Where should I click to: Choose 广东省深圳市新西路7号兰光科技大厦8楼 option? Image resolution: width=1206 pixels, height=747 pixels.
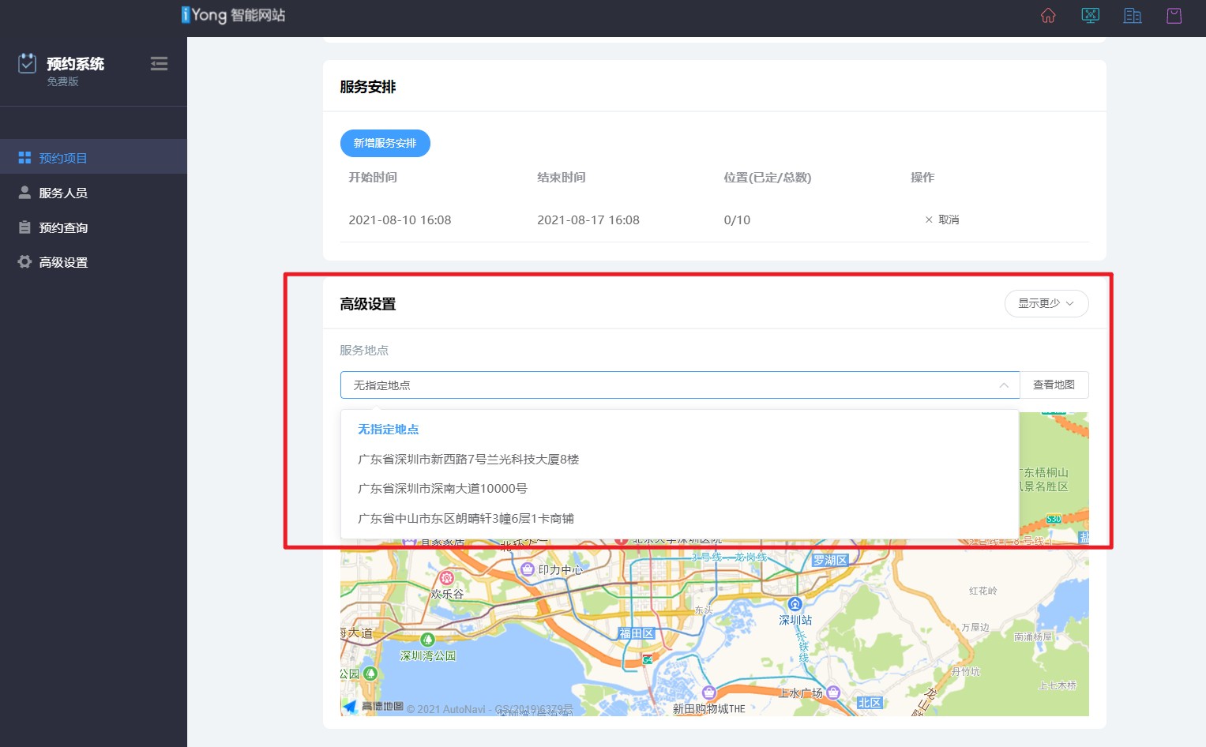[679, 460]
